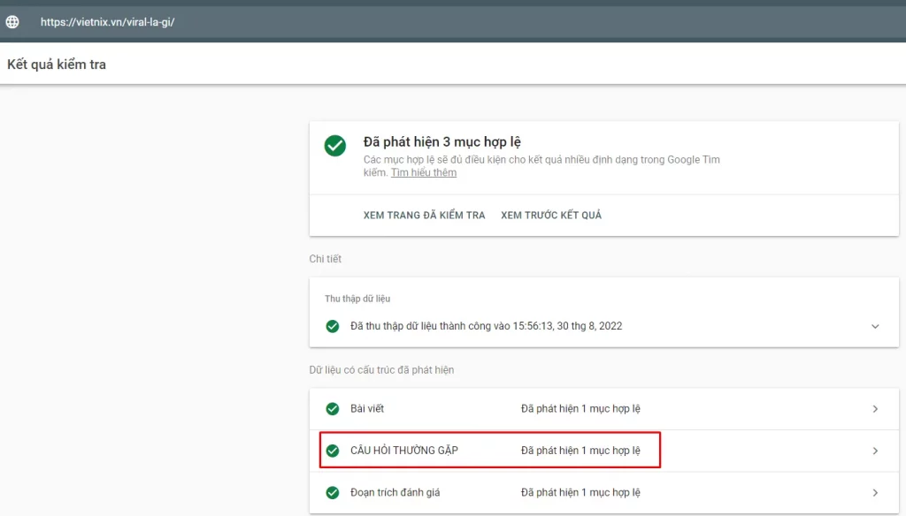The image size is (906, 516).
Task: Open the 'Tìm hiểu thêm' link
Action: [424, 172]
